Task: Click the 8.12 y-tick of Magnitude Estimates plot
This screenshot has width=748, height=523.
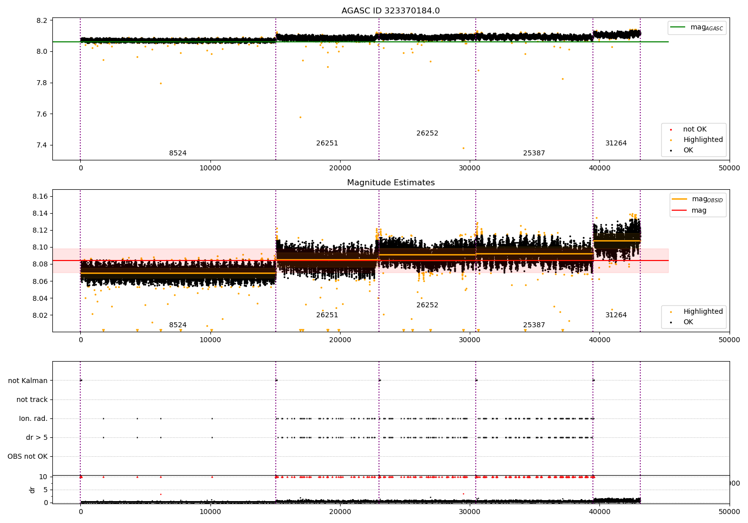Action: (x=40, y=231)
